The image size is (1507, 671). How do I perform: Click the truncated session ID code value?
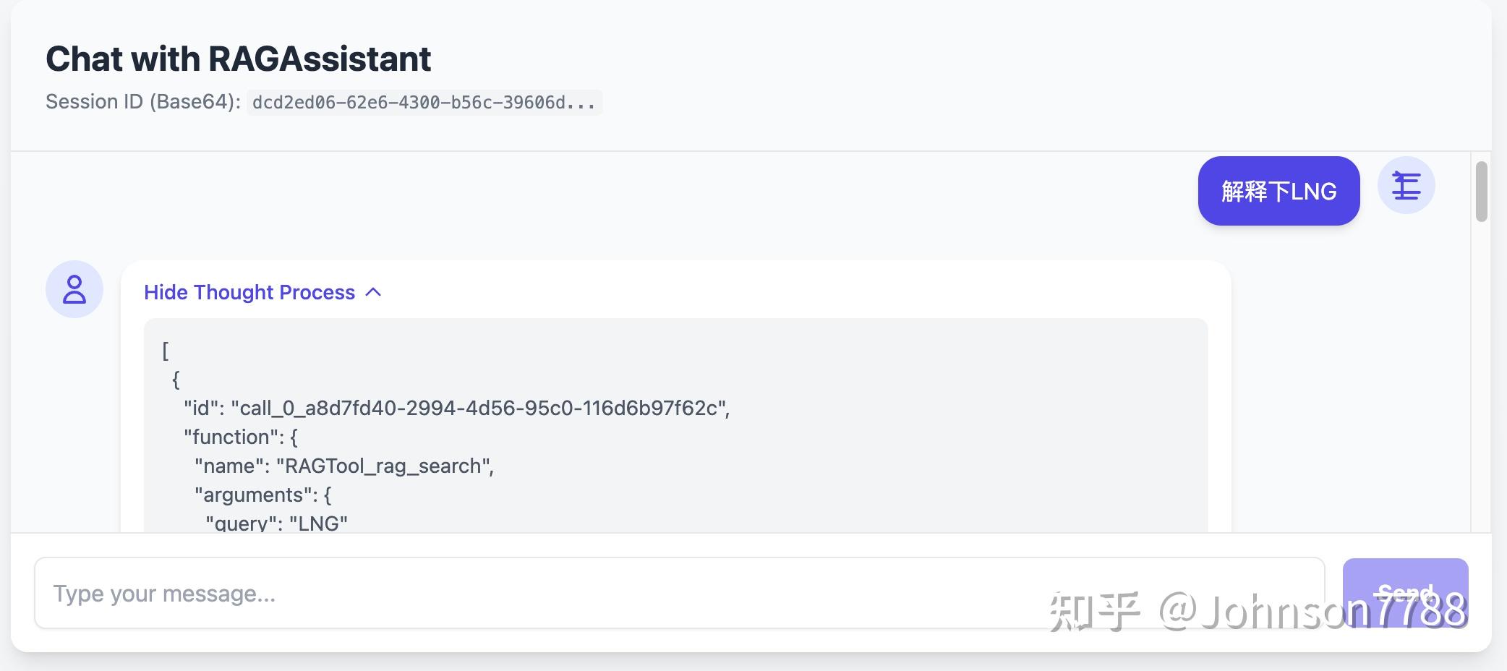[424, 103]
